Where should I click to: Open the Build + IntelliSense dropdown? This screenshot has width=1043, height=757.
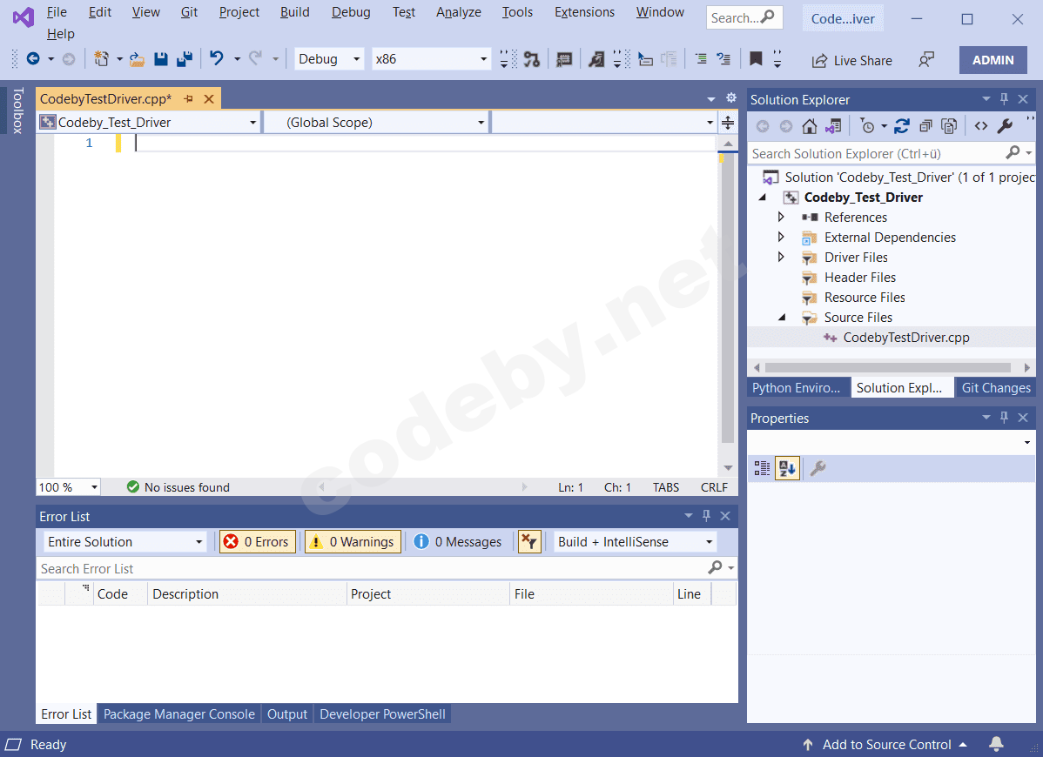(x=636, y=542)
